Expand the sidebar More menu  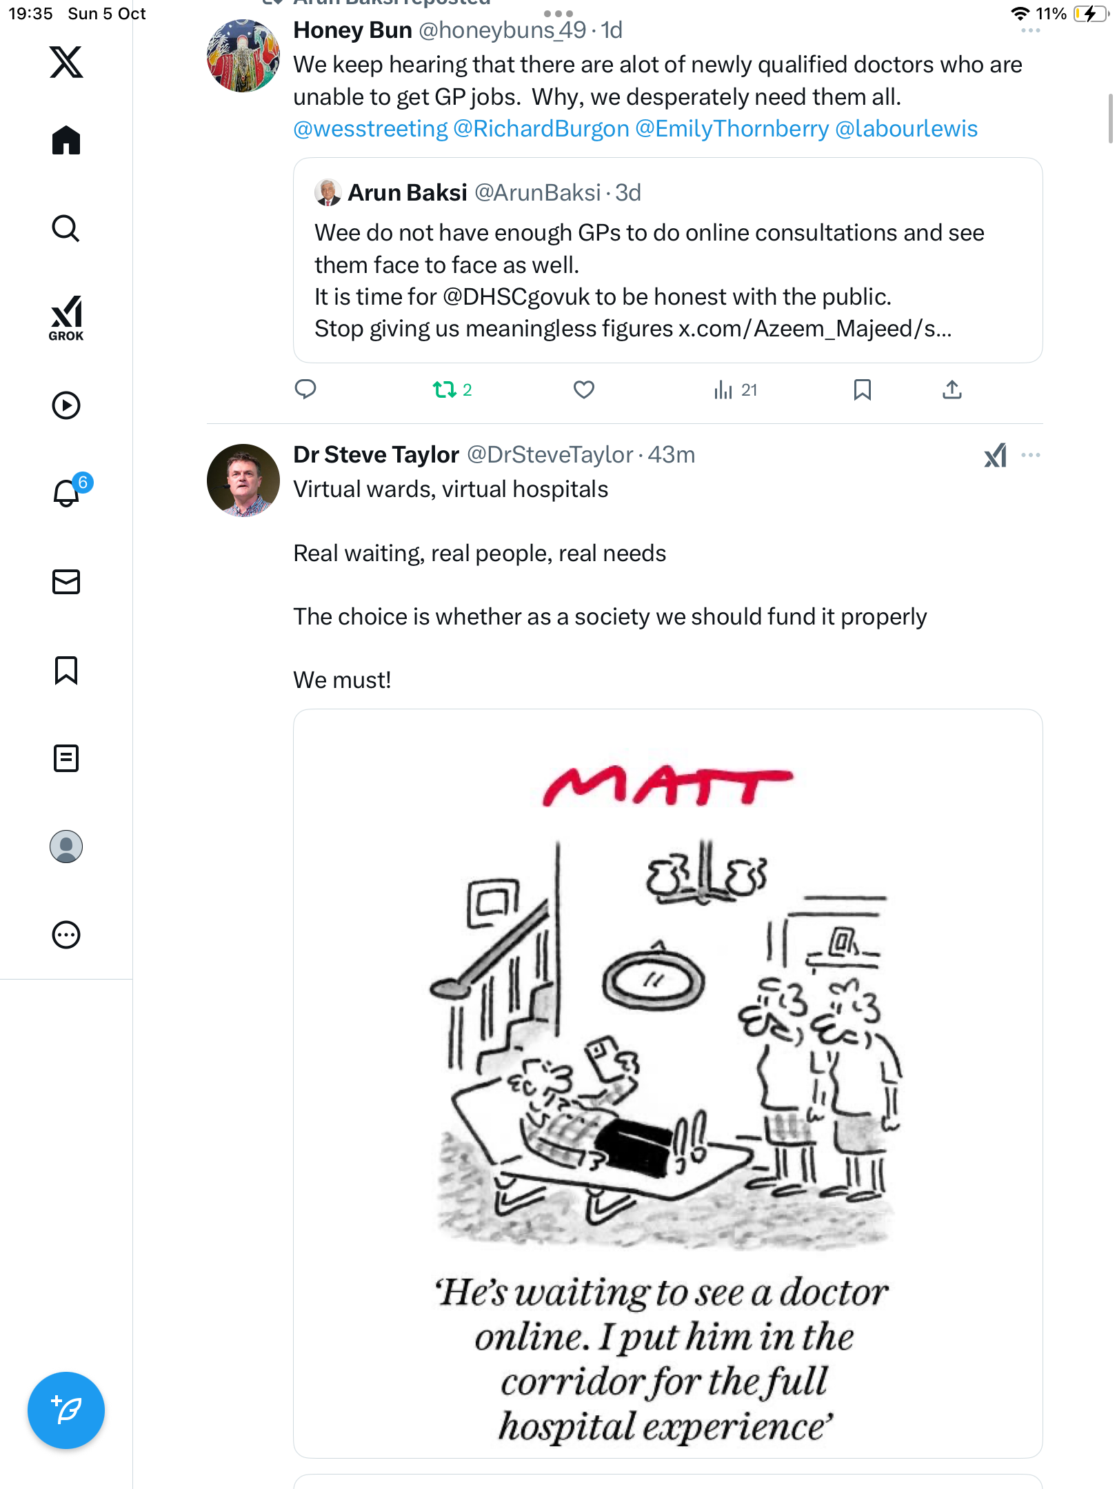[x=66, y=935]
